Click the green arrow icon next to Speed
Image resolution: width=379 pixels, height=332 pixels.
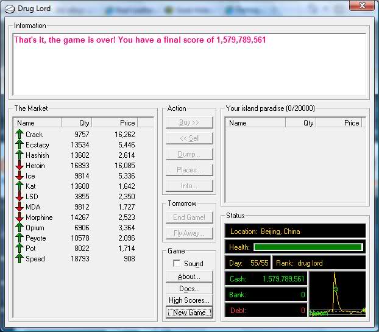pos(19,259)
